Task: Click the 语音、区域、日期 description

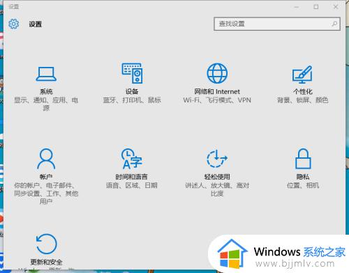Action: [132, 185]
